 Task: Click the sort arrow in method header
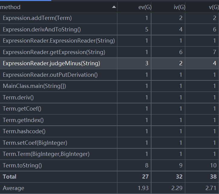(114, 7)
